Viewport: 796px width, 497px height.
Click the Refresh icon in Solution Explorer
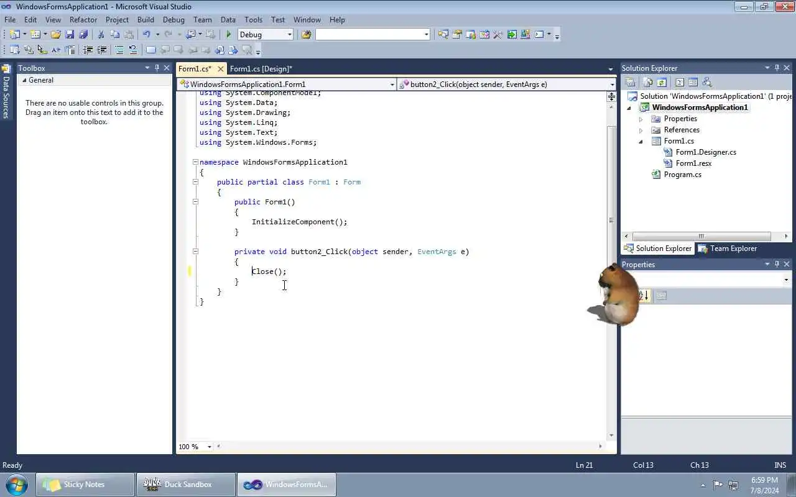click(662, 82)
